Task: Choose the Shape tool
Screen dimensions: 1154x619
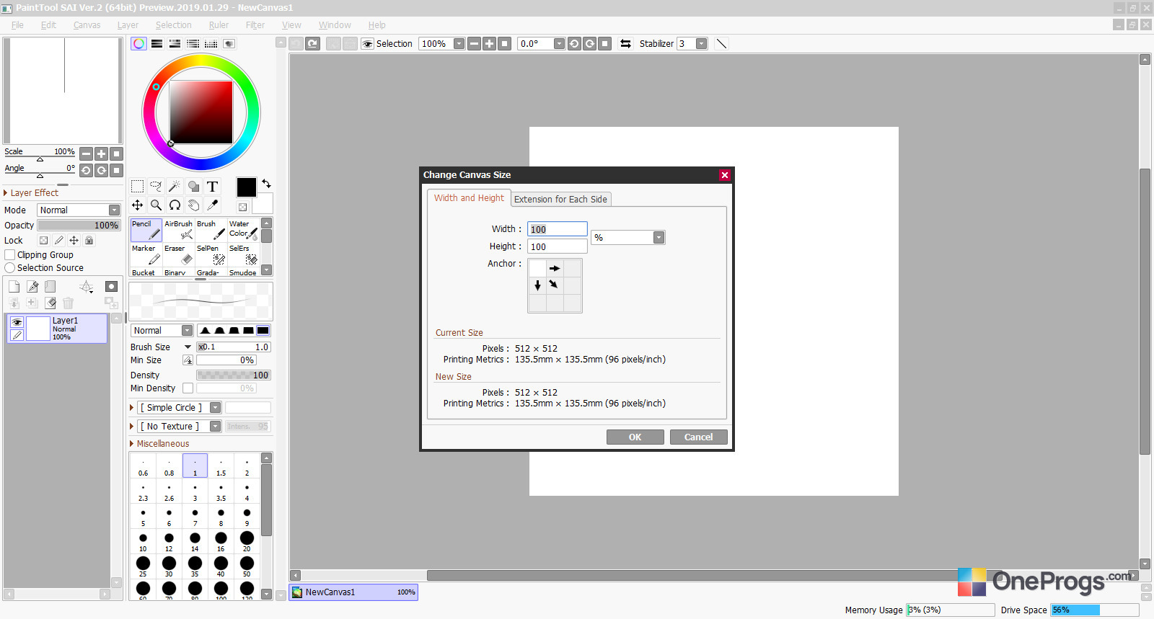Action: (x=193, y=187)
